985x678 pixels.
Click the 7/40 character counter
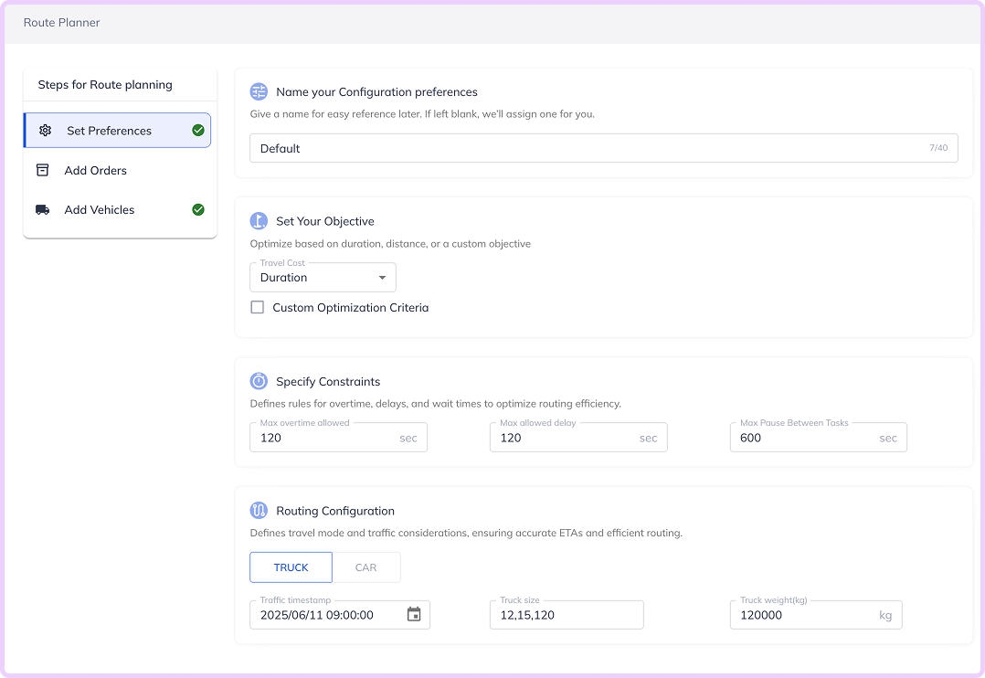[x=938, y=148]
